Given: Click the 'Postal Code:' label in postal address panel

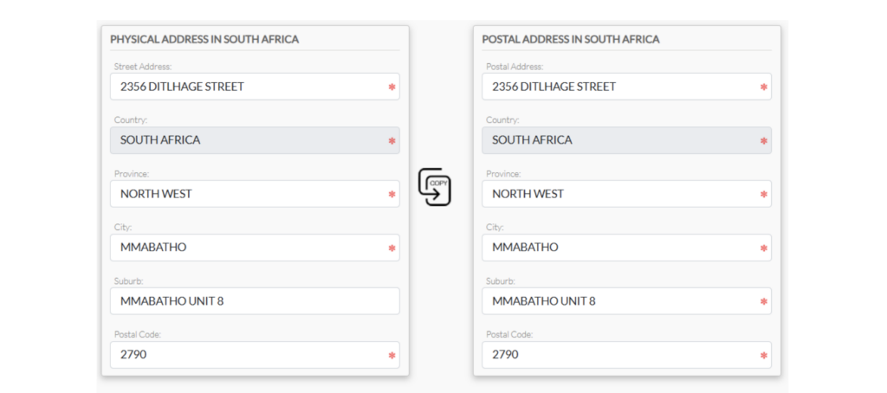Looking at the screenshot, I should [x=509, y=335].
